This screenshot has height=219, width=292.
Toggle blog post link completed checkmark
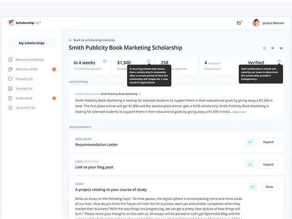tap(250, 164)
